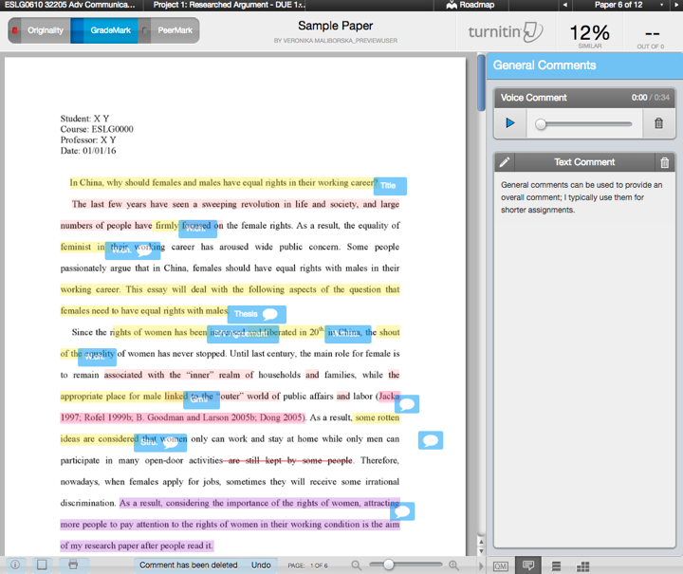Click the full-page view icon
Viewport: 683px width, 574px height.
coord(43,565)
